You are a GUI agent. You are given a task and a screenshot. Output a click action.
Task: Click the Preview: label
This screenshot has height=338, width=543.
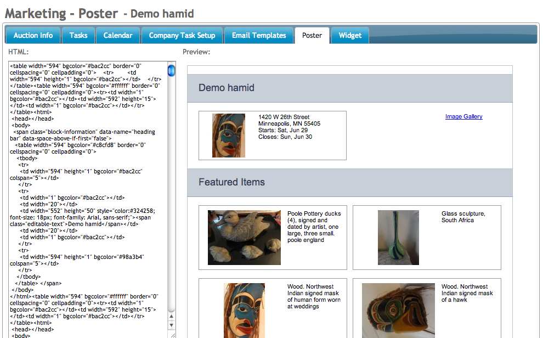click(196, 52)
